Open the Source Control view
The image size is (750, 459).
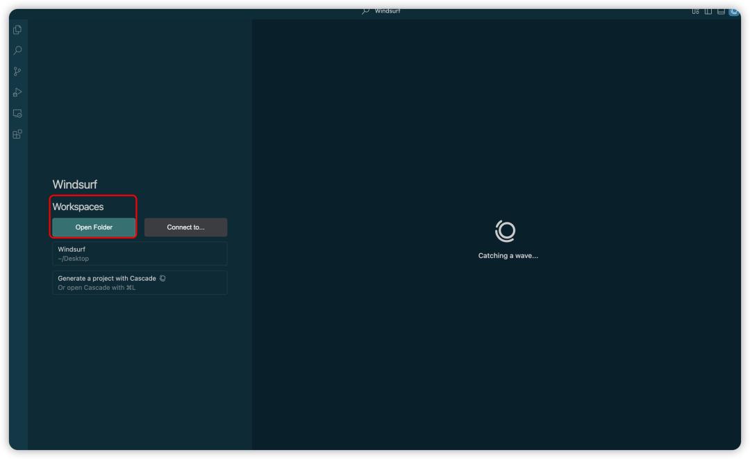pos(17,70)
